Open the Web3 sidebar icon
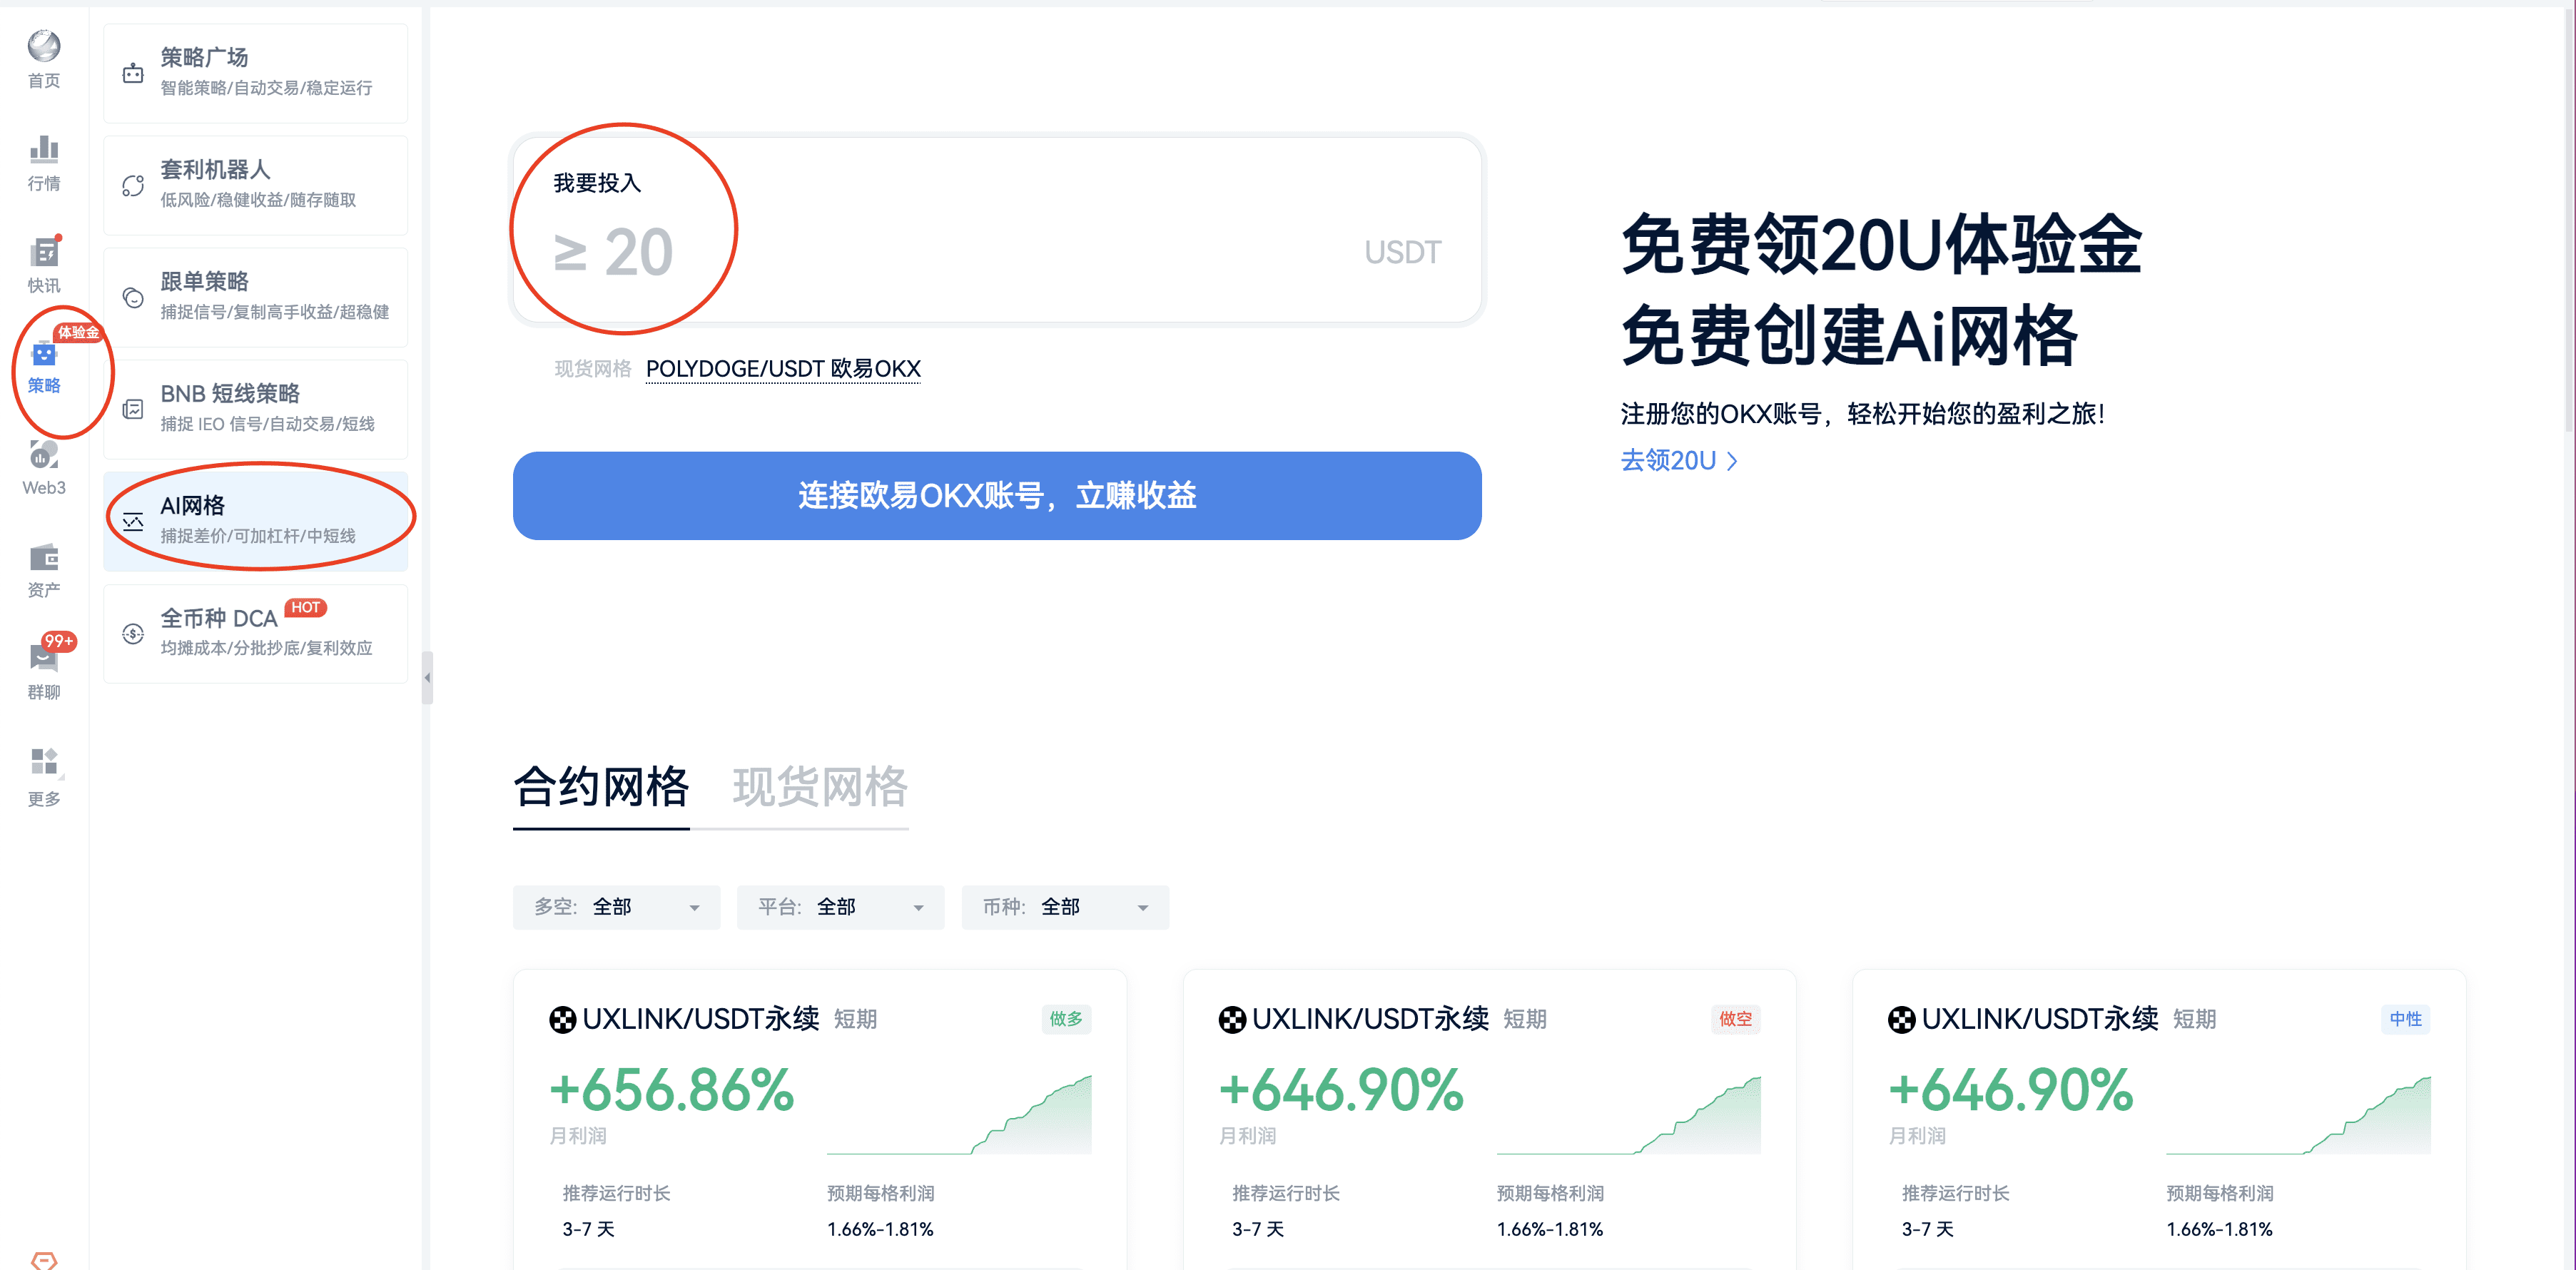Screen dimensions: 2576x1270 (x=44, y=455)
